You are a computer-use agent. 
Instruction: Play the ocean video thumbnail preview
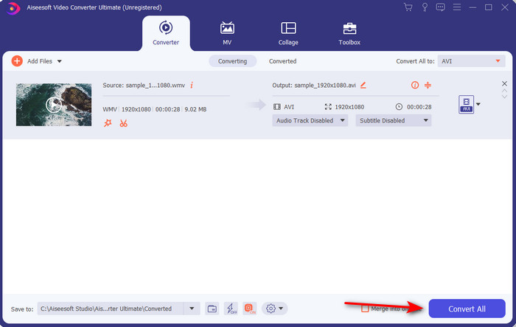[x=54, y=105]
